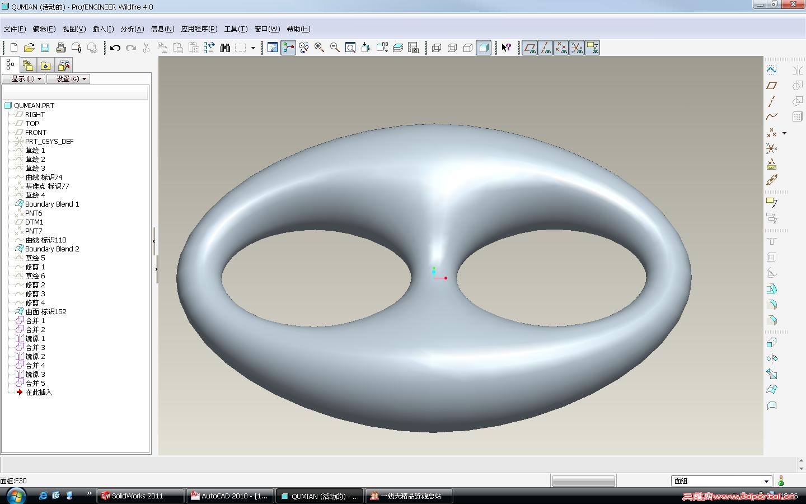Viewport: 806px width, 504px height.
Task: Open the 视图 menu
Action: pyautogui.click(x=74, y=29)
